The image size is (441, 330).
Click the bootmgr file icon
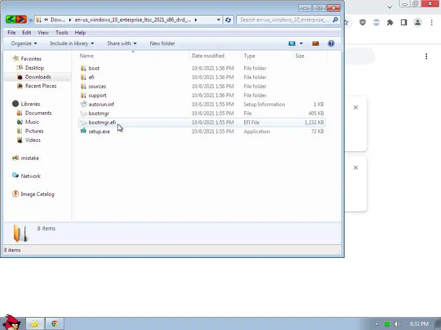tap(83, 113)
